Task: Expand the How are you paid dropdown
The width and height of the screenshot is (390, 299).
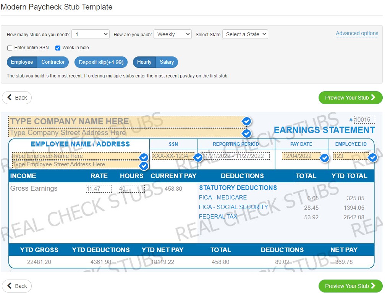Action: click(172, 34)
